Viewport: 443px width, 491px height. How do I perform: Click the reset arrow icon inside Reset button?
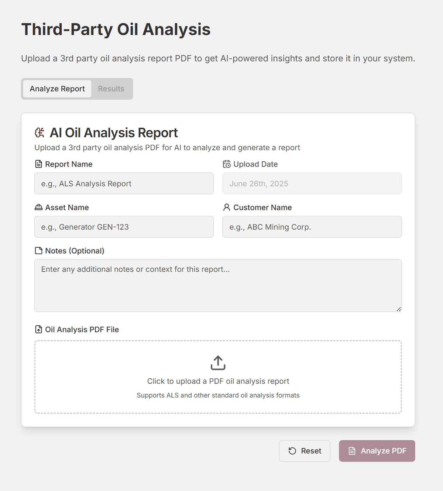(292, 451)
